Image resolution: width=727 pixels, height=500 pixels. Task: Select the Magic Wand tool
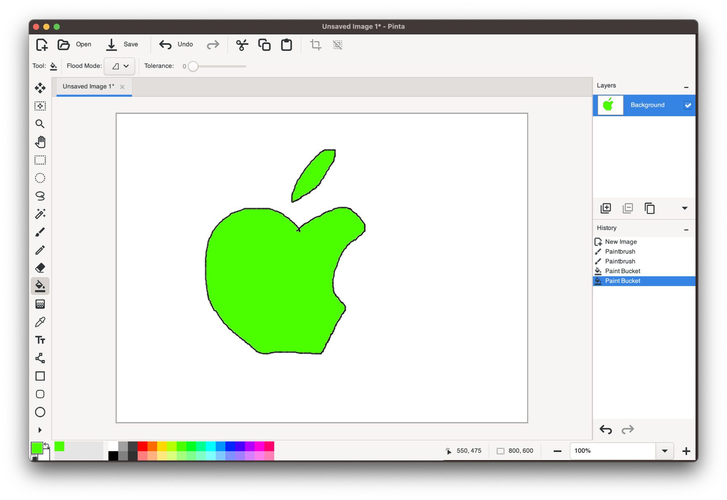[x=40, y=214]
